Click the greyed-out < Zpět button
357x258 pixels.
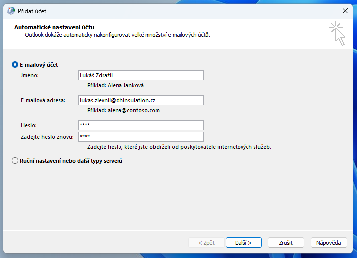coord(206,243)
